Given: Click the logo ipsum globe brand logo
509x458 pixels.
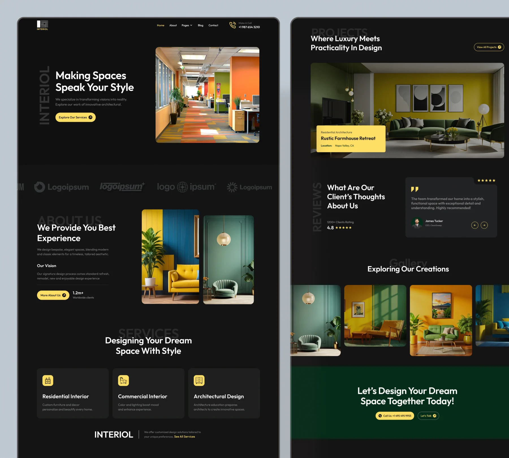Looking at the screenshot, I should tap(186, 187).
